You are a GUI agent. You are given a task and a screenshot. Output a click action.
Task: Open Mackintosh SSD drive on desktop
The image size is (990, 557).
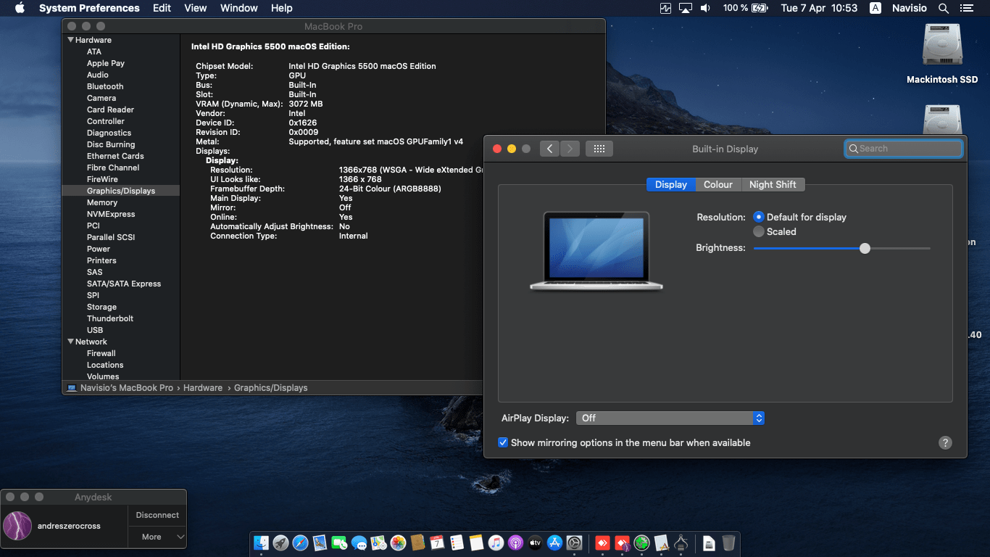pyautogui.click(x=942, y=54)
